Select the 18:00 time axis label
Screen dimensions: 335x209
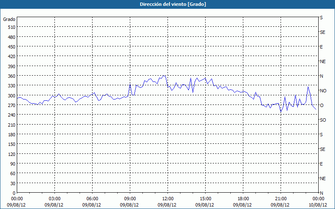(x=243, y=199)
